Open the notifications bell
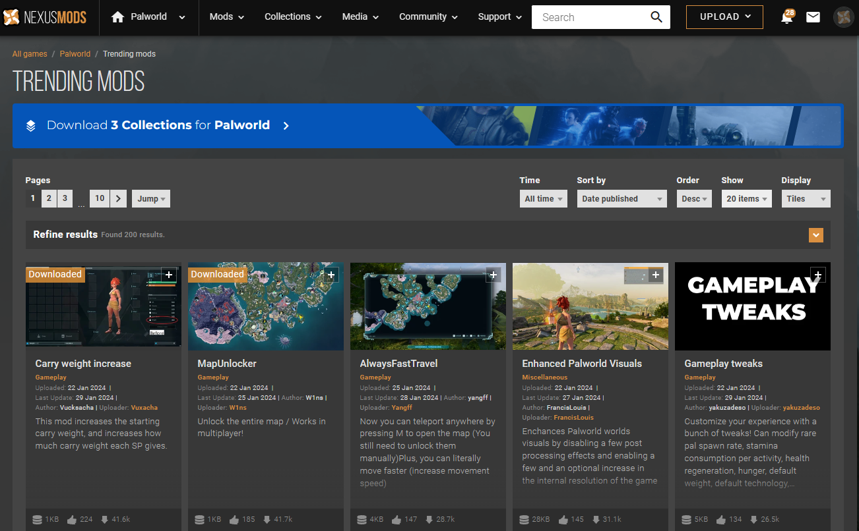 tap(786, 17)
